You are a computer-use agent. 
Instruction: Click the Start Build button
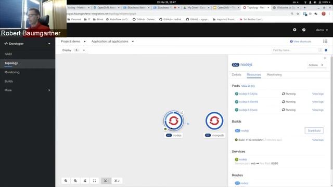pos(314,130)
